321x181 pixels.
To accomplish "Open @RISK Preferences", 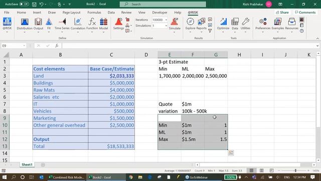I will point(263,24).
